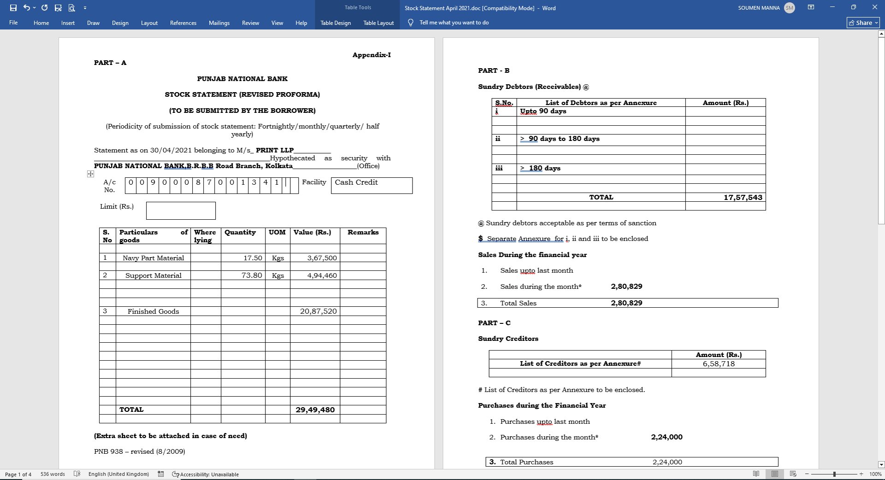Expand Customize Quick Access Toolbar menu
The image size is (885, 480).
pyautogui.click(x=85, y=8)
